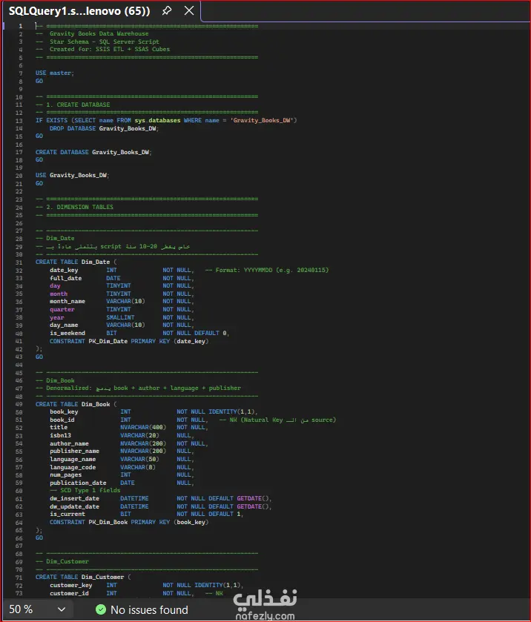Click the "CREATE TABLE Dim_Book (" line
Viewport: 531px width, 622px height.
(x=76, y=404)
